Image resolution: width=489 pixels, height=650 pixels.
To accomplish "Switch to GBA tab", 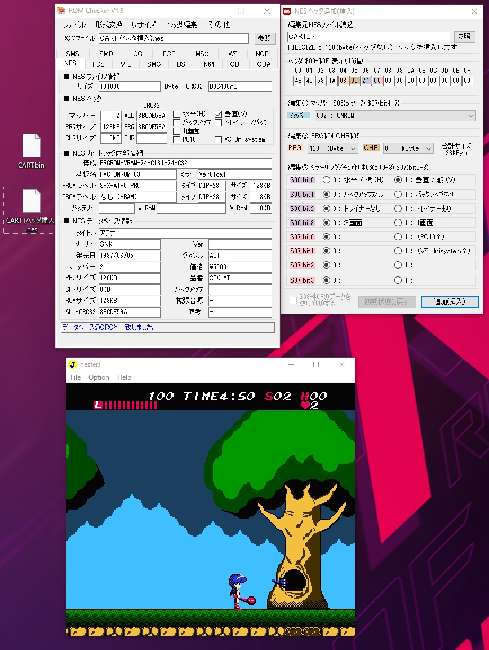I will 264,64.
